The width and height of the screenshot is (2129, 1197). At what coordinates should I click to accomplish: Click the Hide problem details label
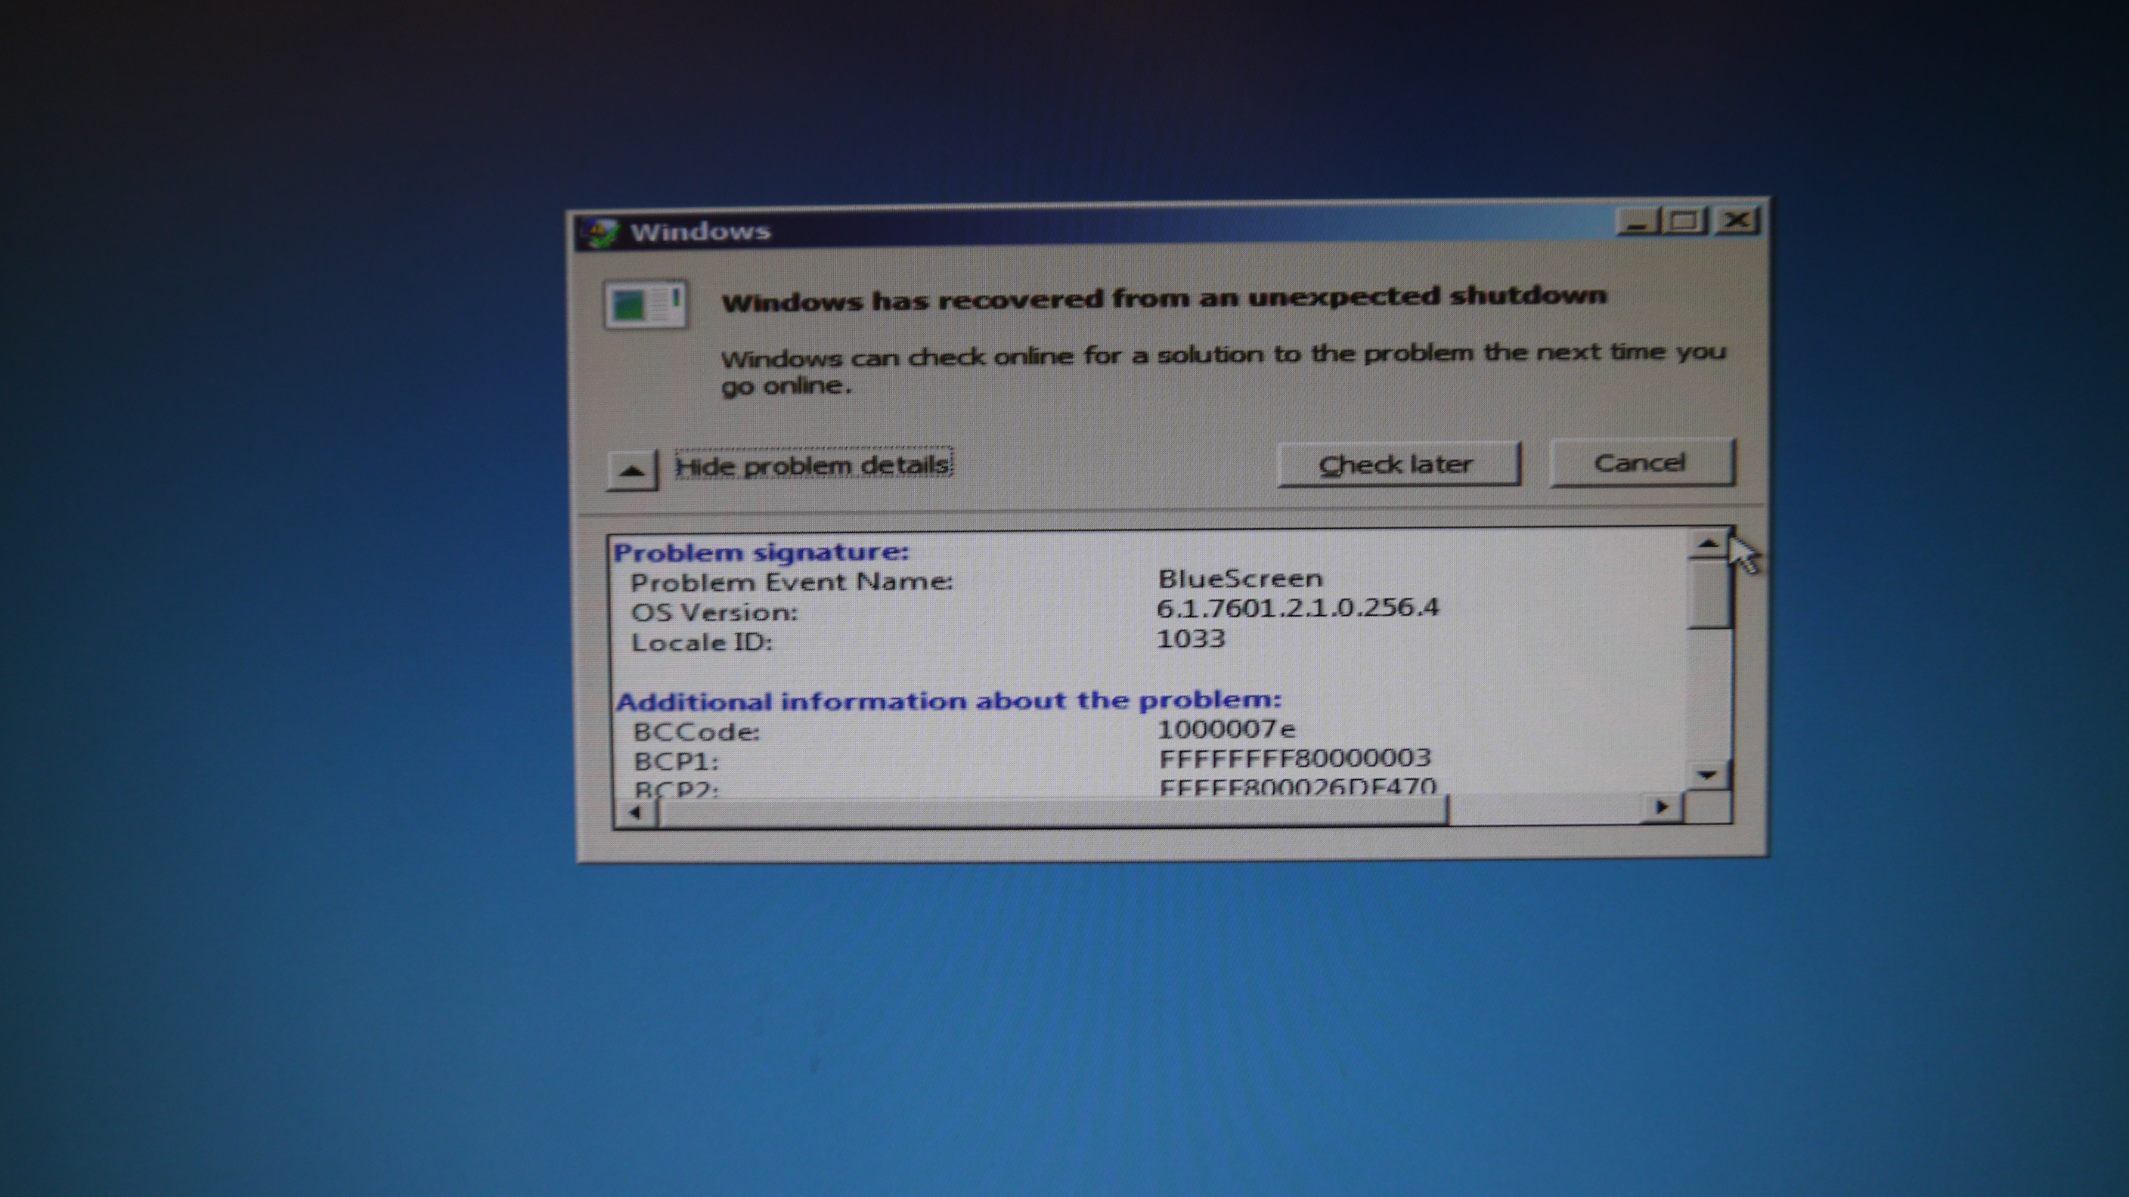(813, 465)
